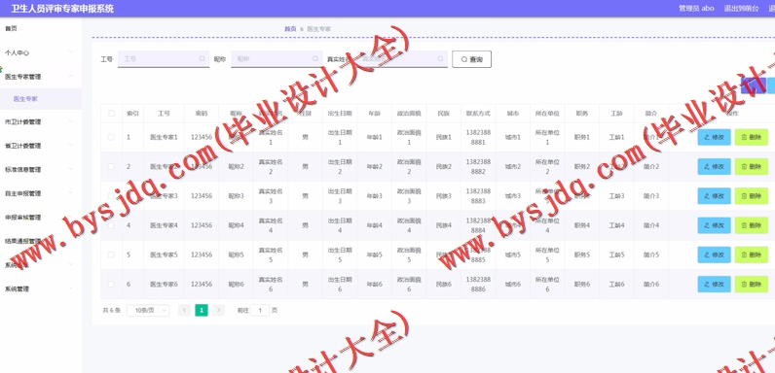Select page 1 in pagination
The image size is (775, 373).
coord(202,310)
